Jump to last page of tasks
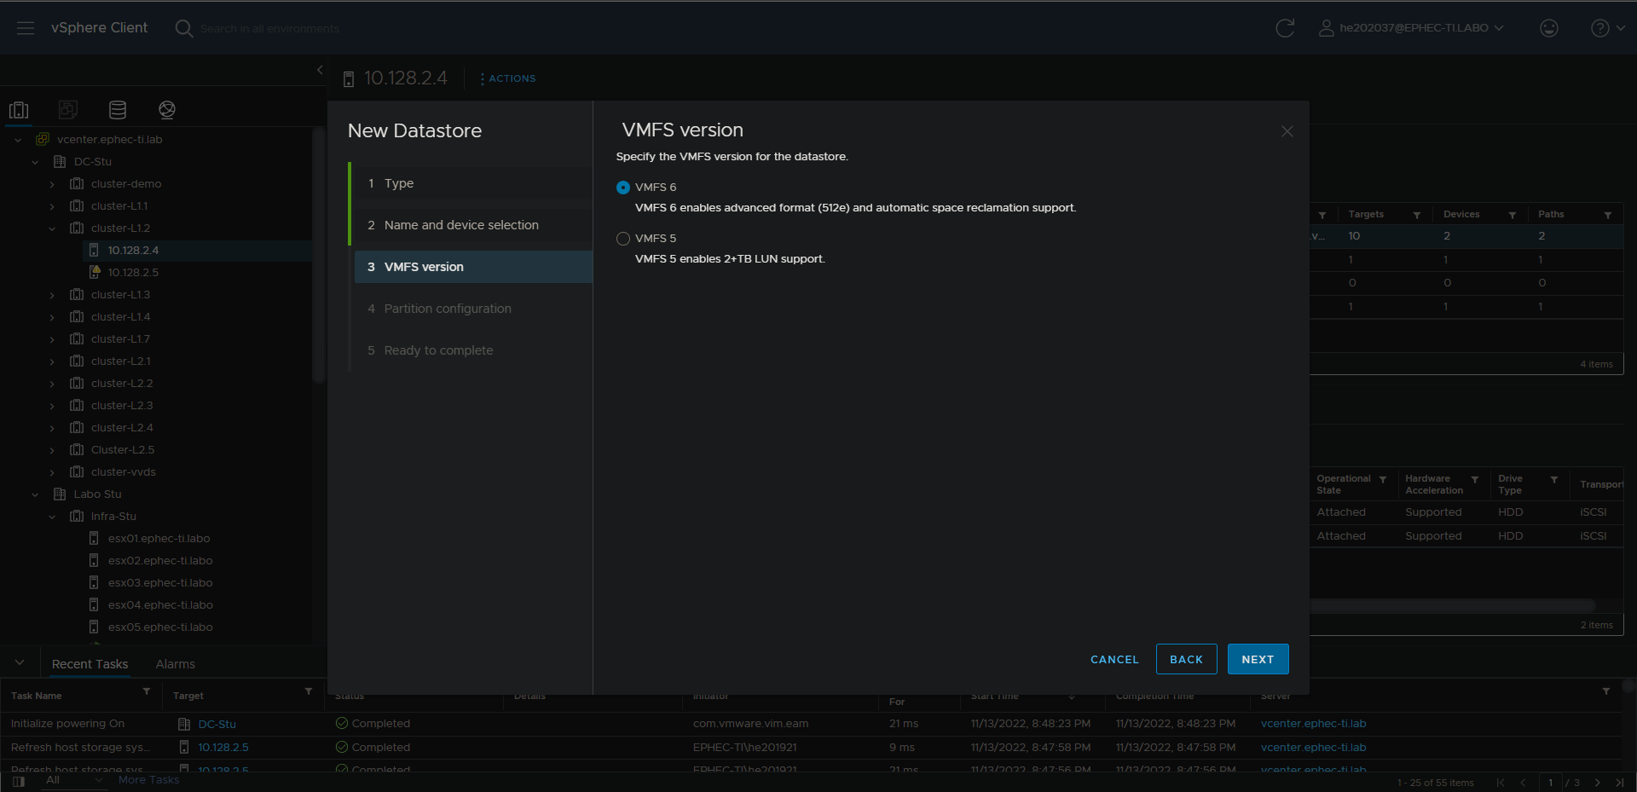Image resolution: width=1637 pixels, height=792 pixels. [1620, 783]
